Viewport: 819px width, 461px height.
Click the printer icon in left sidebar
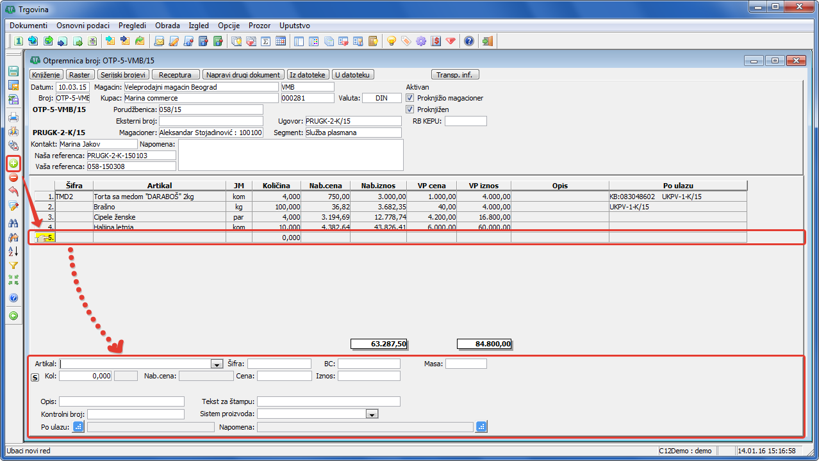tap(13, 117)
